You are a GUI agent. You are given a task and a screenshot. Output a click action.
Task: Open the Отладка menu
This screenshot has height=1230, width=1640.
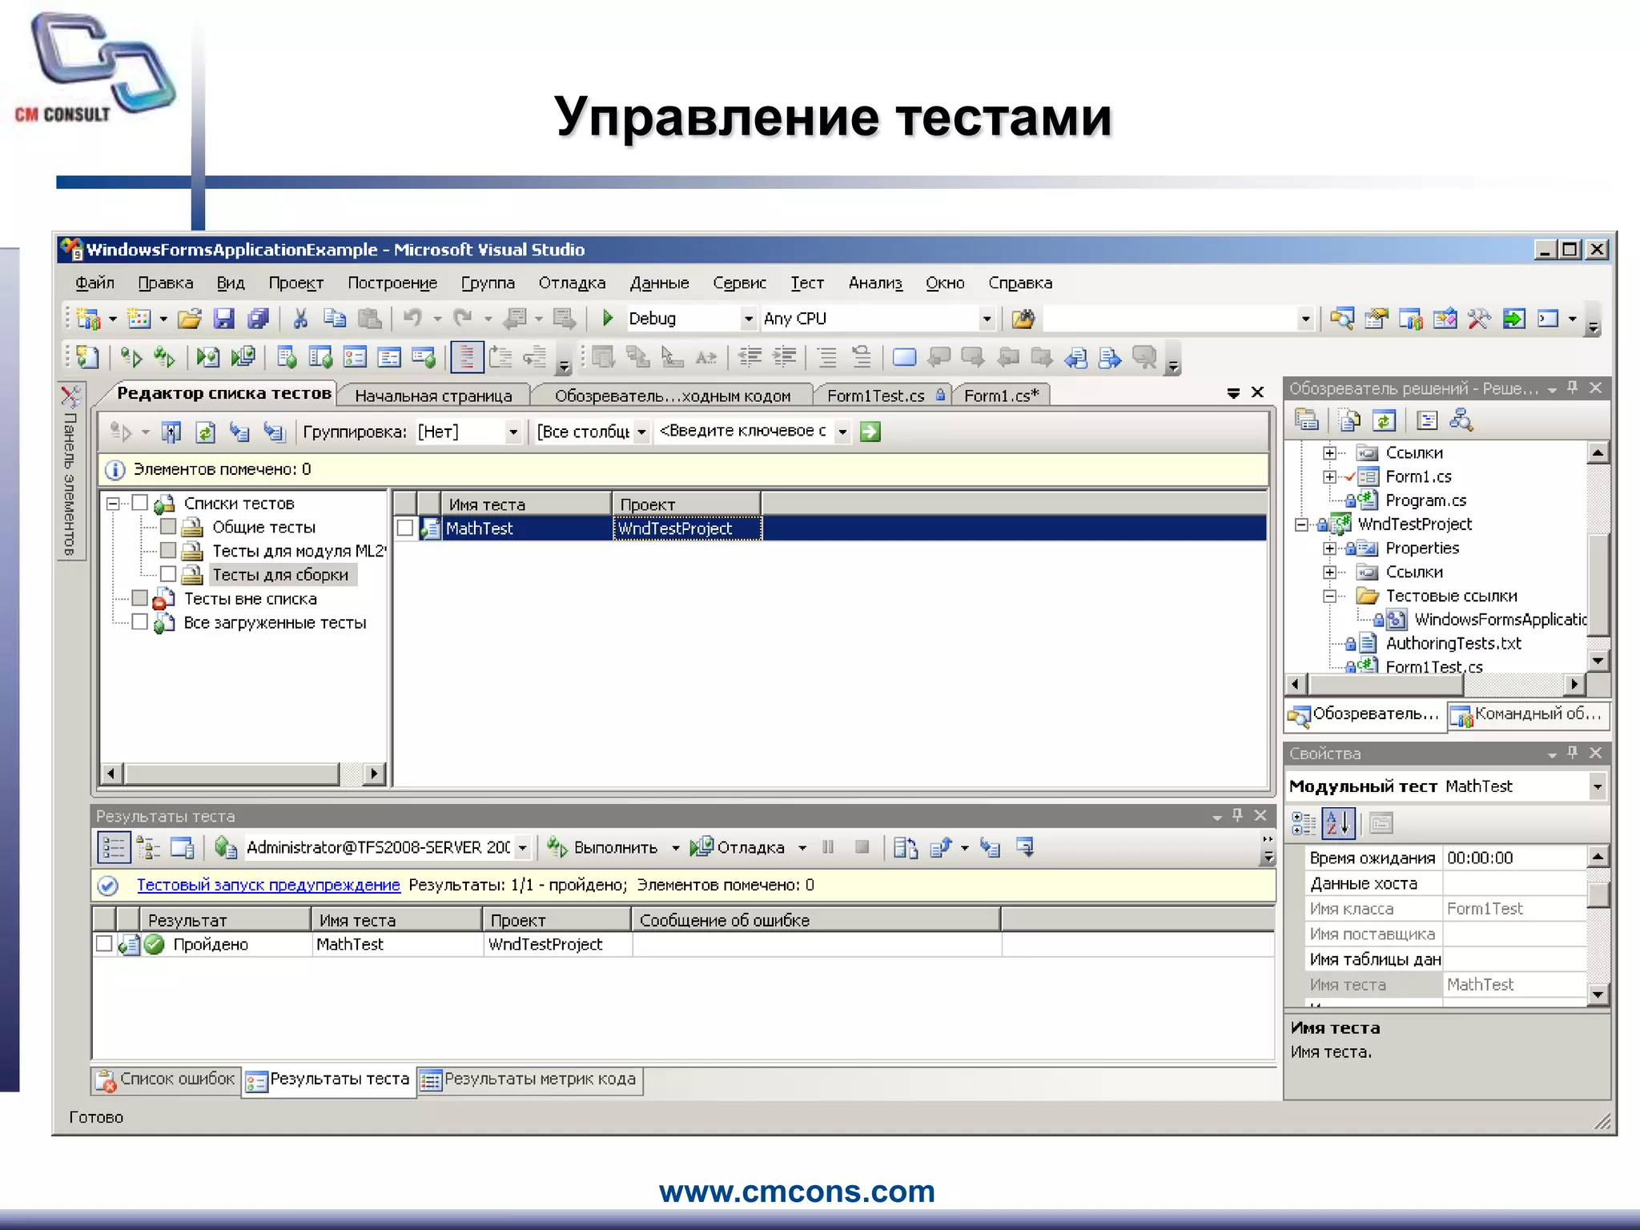pyautogui.click(x=572, y=283)
